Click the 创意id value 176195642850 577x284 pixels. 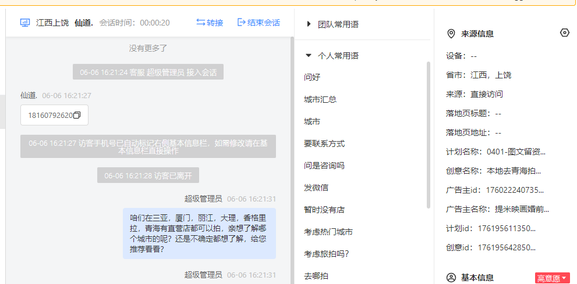507,247
